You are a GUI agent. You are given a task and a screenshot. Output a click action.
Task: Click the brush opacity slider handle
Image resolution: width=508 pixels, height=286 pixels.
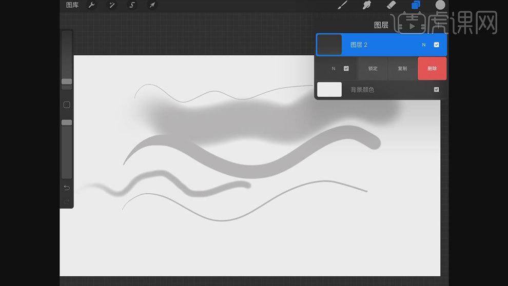(67, 122)
